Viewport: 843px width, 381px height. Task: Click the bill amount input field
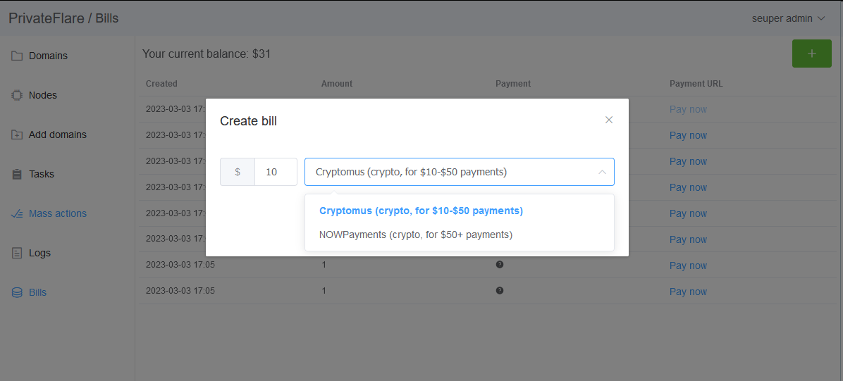click(x=275, y=172)
